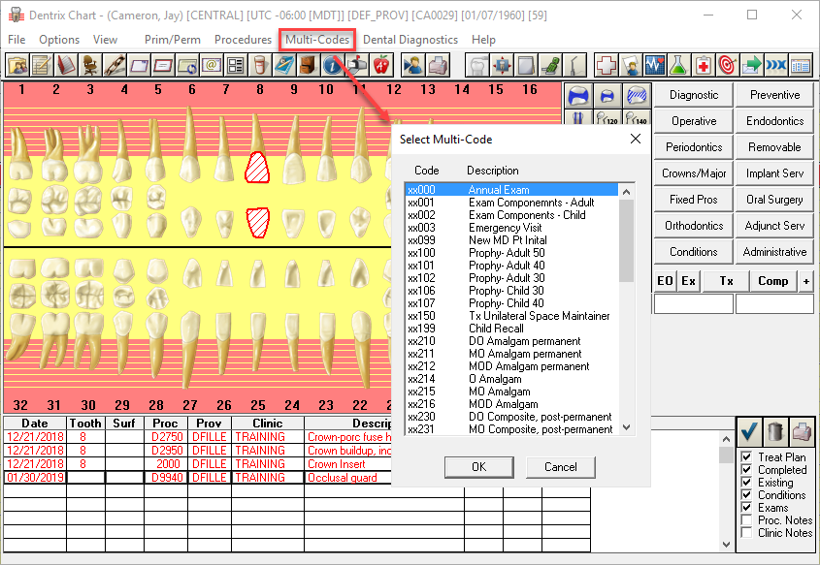The width and height of the screenshot is (820, 565).
Task: Open the Treatment Planner target icon
Action: click(x=728, y=65)
